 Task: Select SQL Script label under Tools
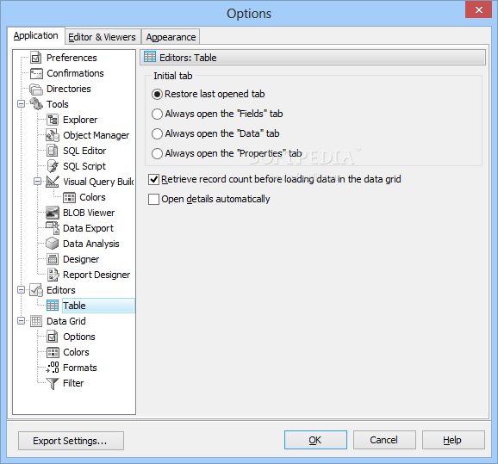click(x=84, y=166)
